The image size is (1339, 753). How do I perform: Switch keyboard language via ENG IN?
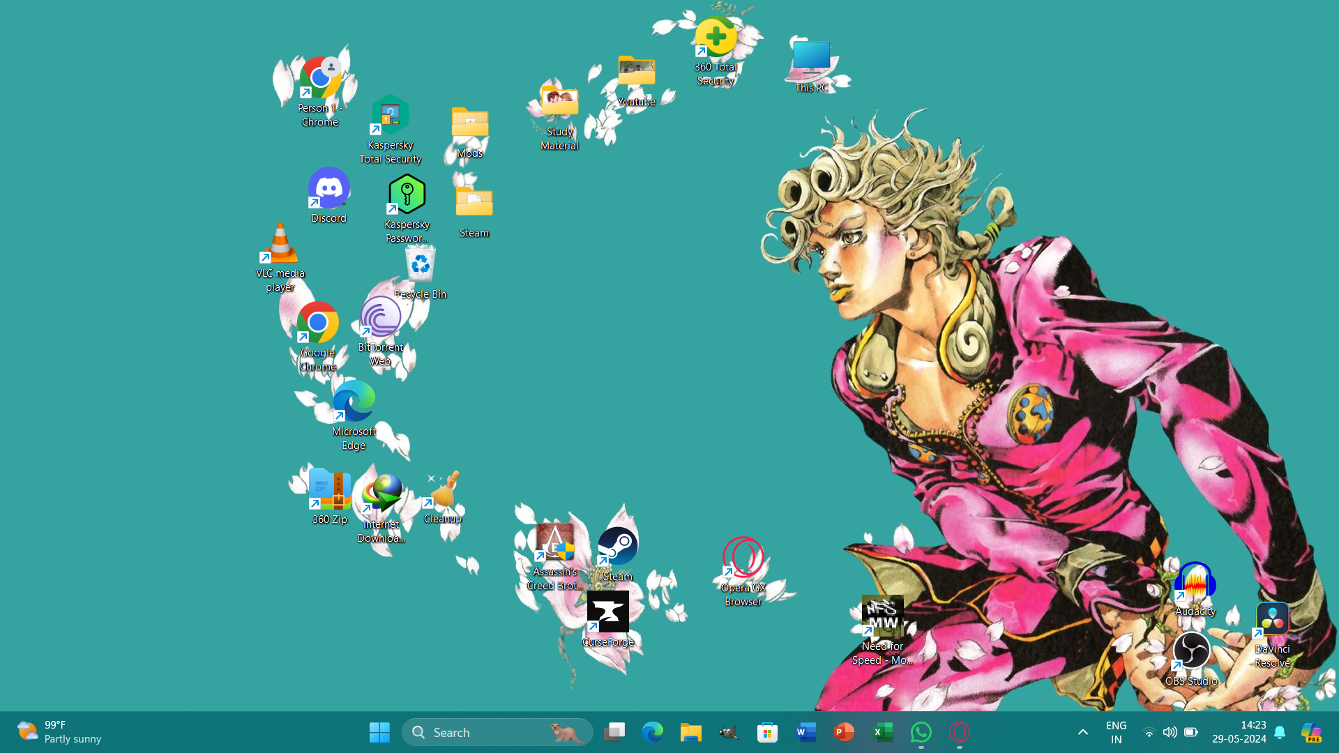point(1116,732)
